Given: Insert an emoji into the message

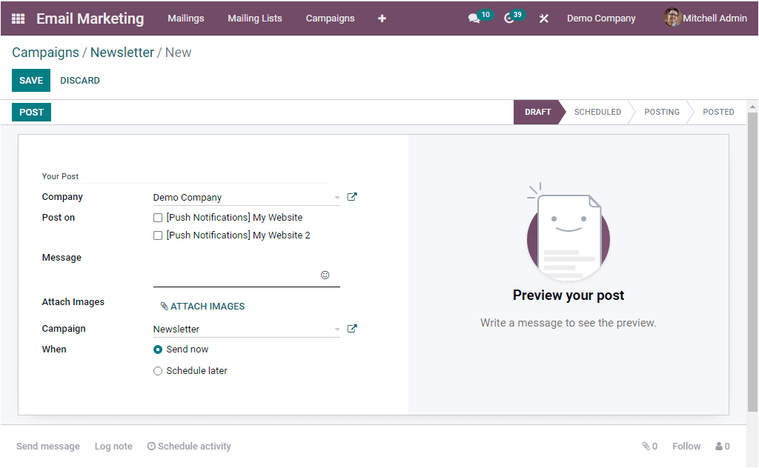Looking at the screenshot, I should [325, 275].
